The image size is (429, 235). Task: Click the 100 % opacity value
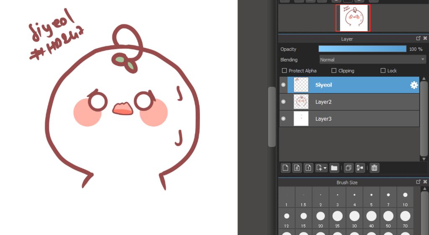(416, 49)
